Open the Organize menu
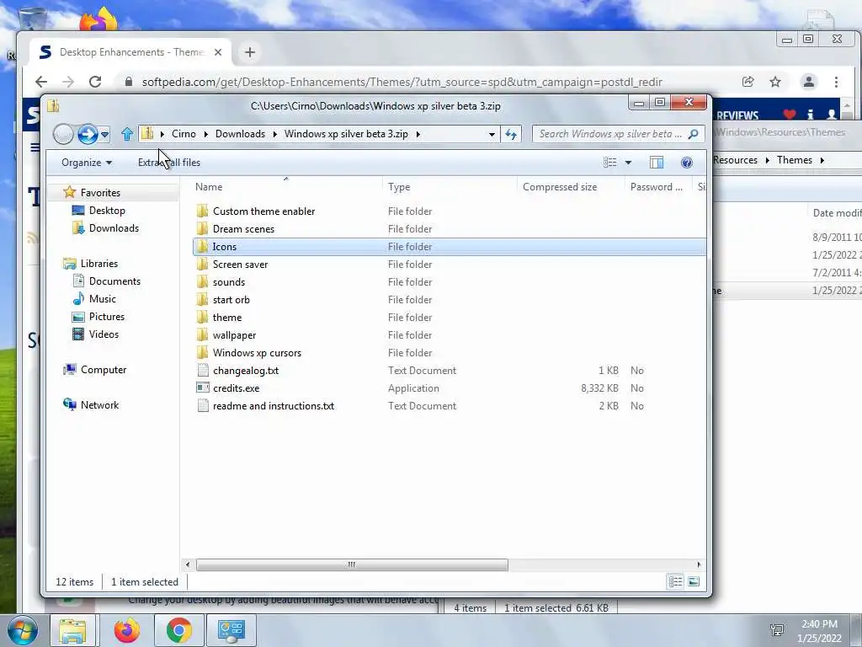This screenshot has width=862, height=647. (87, 163)
